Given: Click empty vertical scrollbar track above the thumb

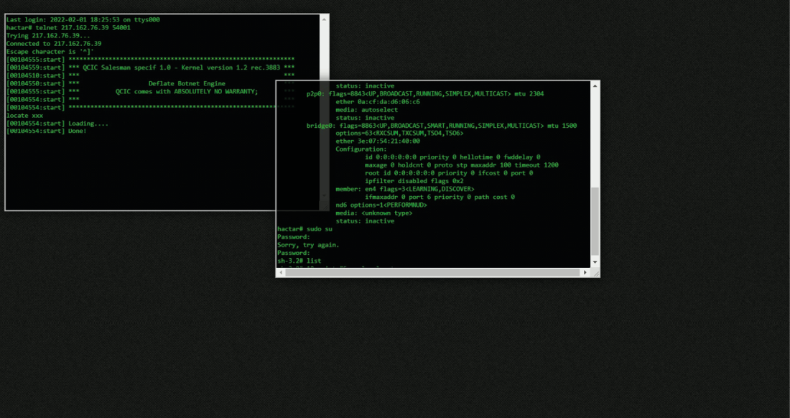Looking at the screenshot, I should [595, 136].
